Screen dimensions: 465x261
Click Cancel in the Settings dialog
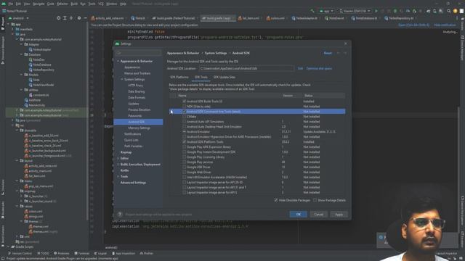coord(318,215)
